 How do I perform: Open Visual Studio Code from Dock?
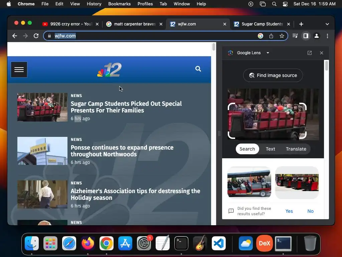[x=219, y=243]
